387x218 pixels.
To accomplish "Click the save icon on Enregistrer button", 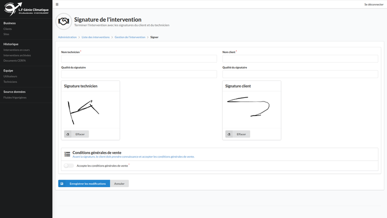I will 62,184.
